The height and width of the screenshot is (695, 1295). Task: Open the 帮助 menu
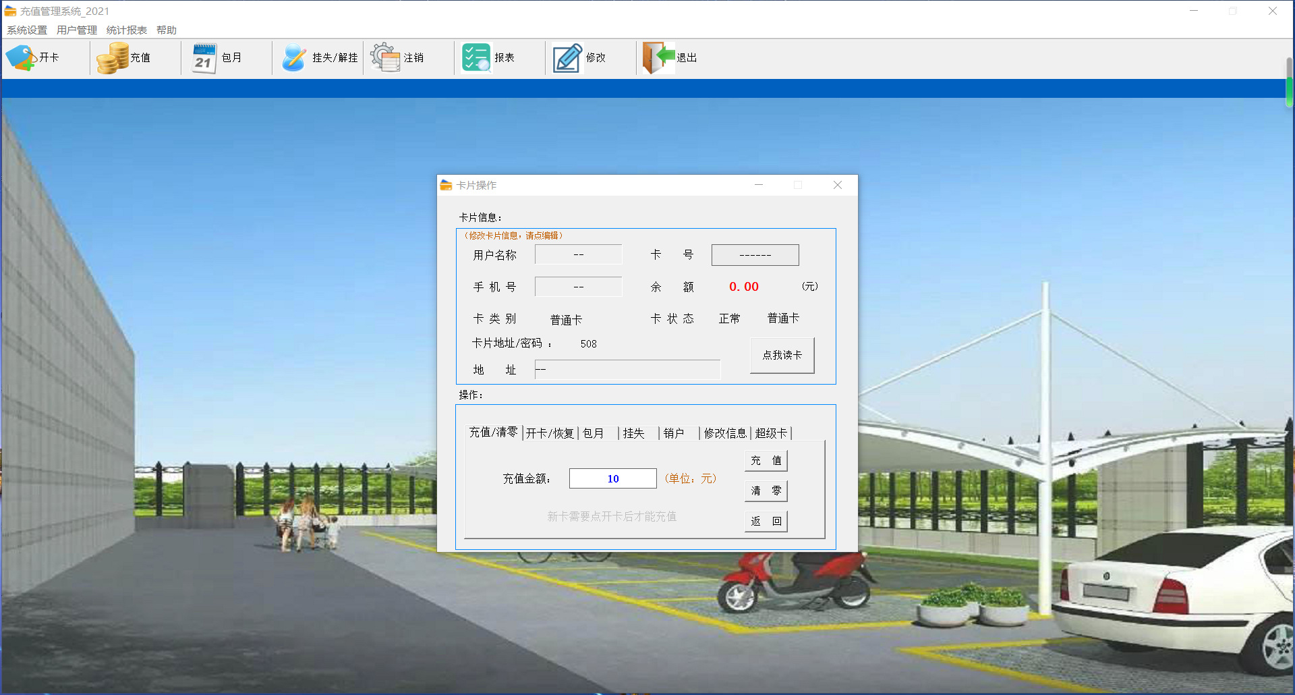pos(167,30)
